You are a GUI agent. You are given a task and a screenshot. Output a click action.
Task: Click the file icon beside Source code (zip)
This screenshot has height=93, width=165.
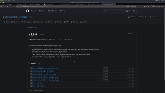pos(31,83)
